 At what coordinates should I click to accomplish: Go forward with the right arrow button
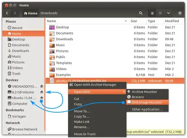point(15,13)
